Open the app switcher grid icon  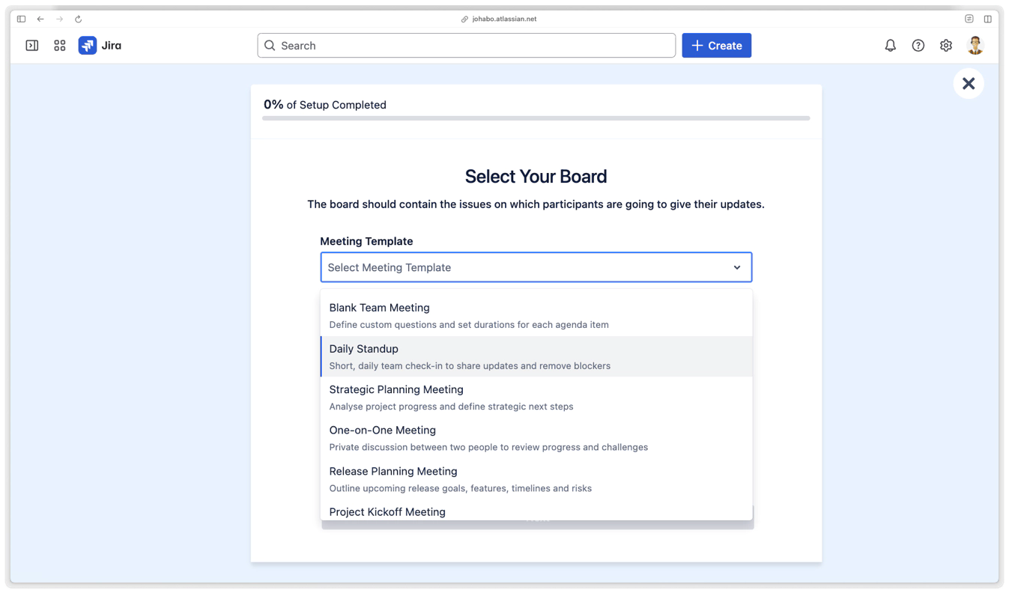pyautogui.click(x=60, y=46)
